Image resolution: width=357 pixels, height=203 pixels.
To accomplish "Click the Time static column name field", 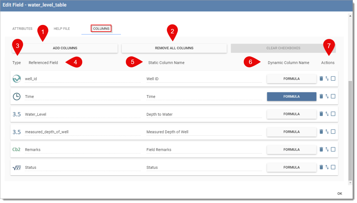I will tap(204, 97).
